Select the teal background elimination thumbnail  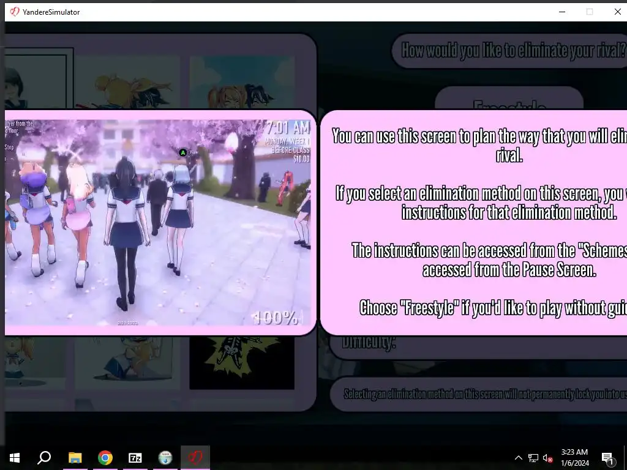pyautogui.click(x=242, y=82)
